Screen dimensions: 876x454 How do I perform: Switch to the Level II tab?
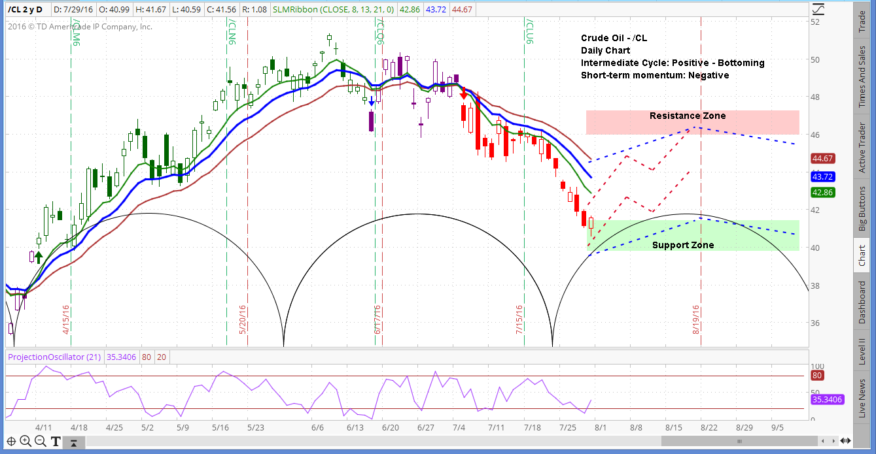click(x=862, y=351)
